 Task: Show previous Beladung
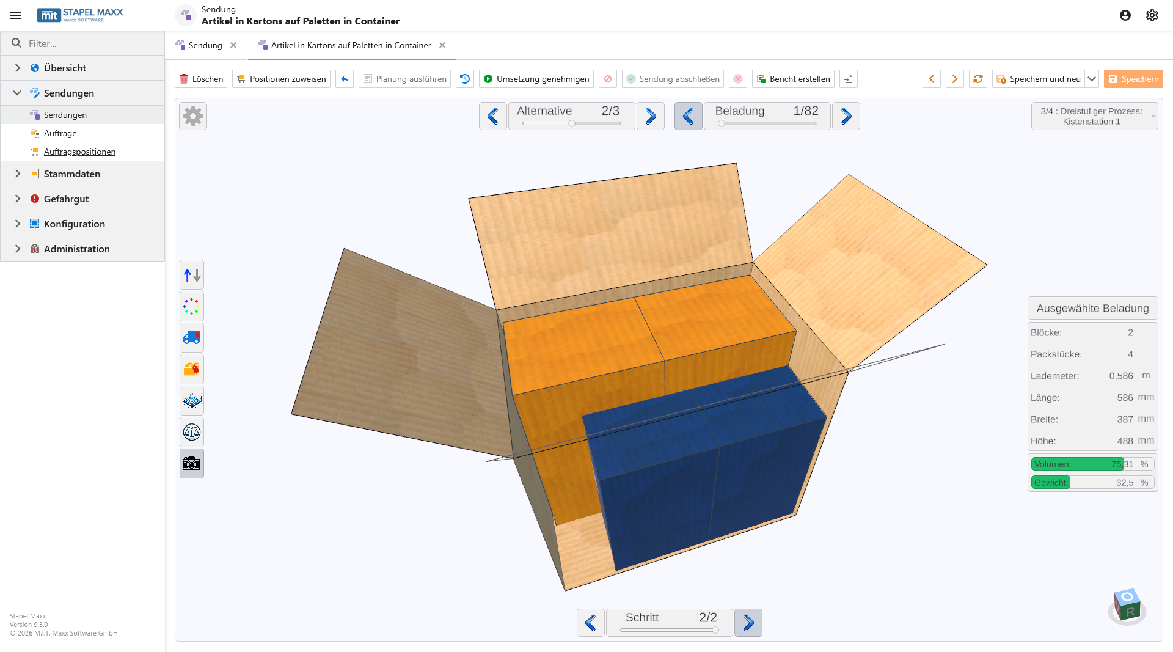click(x=689, y=116)
